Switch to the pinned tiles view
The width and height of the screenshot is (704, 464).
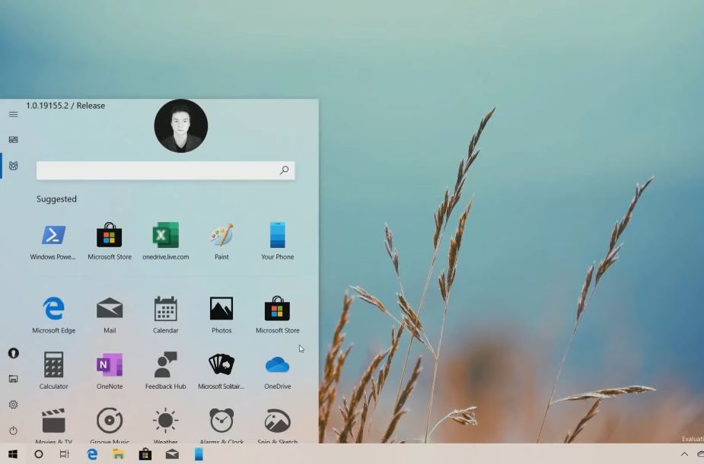tap(14, 139)
